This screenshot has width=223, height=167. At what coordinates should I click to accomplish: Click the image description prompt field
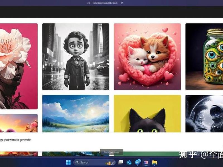(x=111, y=142)
